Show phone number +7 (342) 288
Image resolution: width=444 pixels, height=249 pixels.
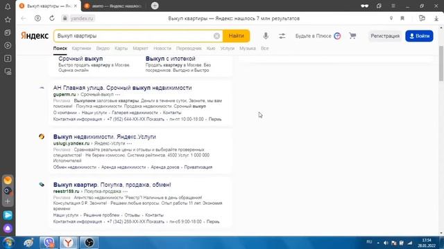(136, 221)
